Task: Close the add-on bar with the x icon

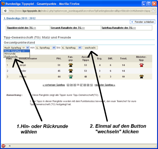Action: pos(10,146)
